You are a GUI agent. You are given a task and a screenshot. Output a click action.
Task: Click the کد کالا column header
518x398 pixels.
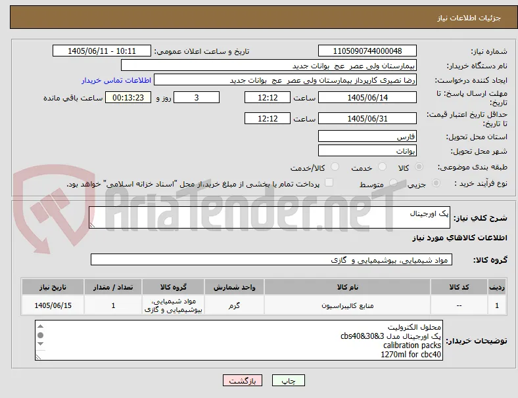click(459, 287)
